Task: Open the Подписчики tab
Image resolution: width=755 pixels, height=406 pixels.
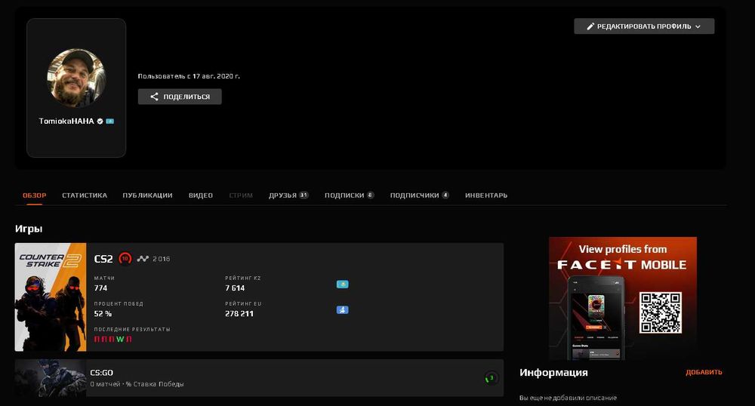Action: [419, 195]
